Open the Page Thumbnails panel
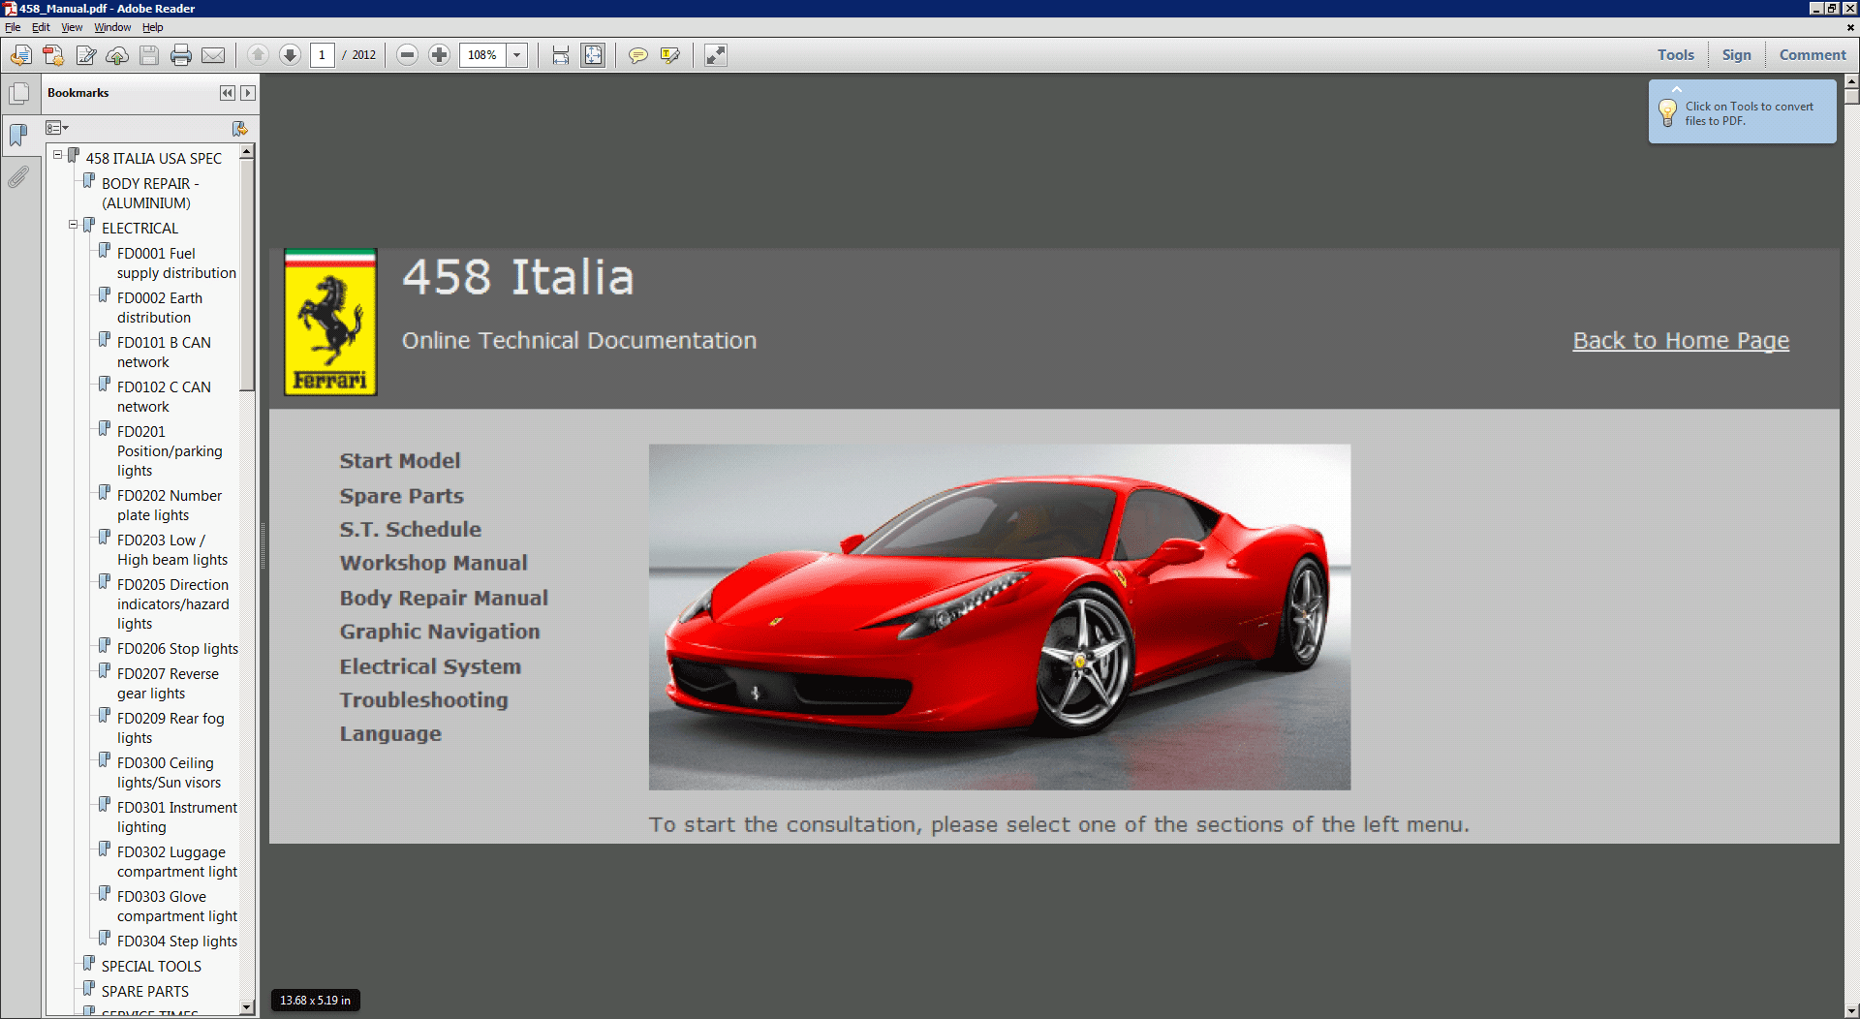1860x1019 pixels. [x=19, y=93]
